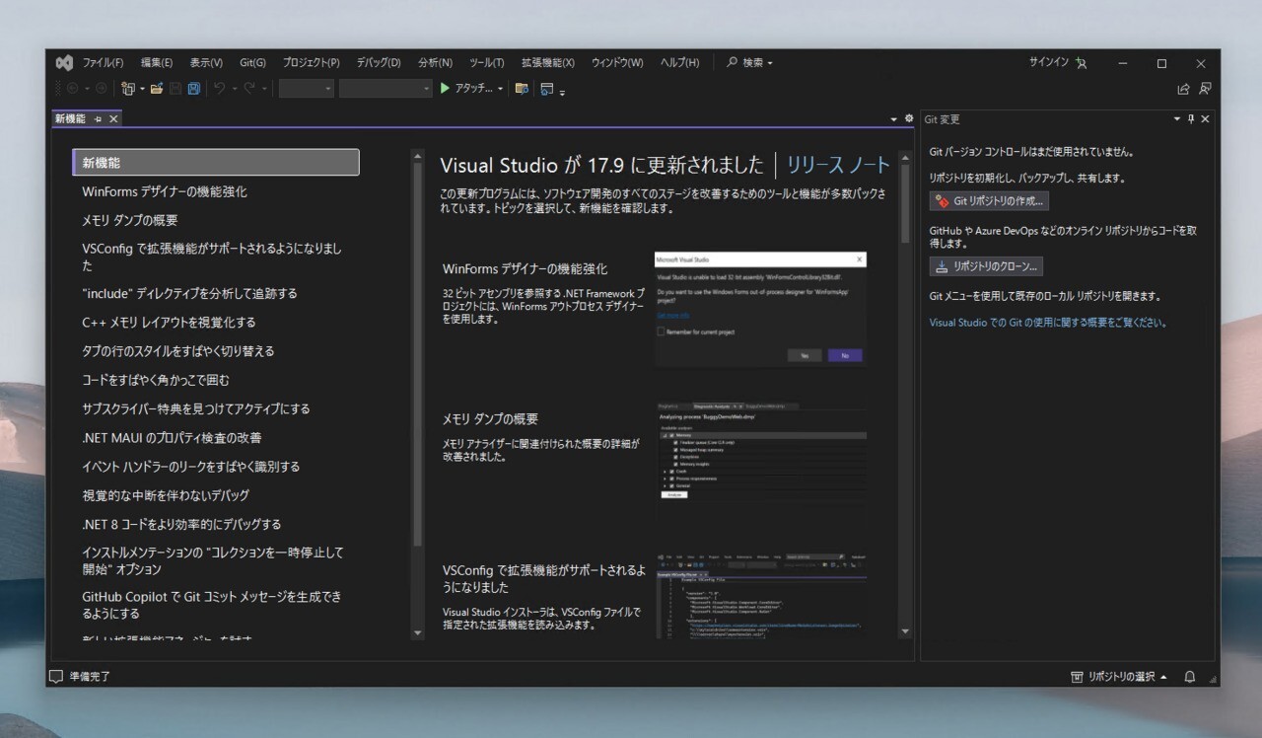1262x738 pixels.
Task: Select C++ メモリ レイアウトを視覚化する in the sidebar list
Action: (169, 322)
